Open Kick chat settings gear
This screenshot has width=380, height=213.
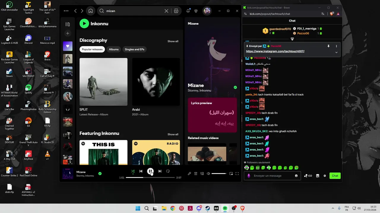tap(325, 176)
